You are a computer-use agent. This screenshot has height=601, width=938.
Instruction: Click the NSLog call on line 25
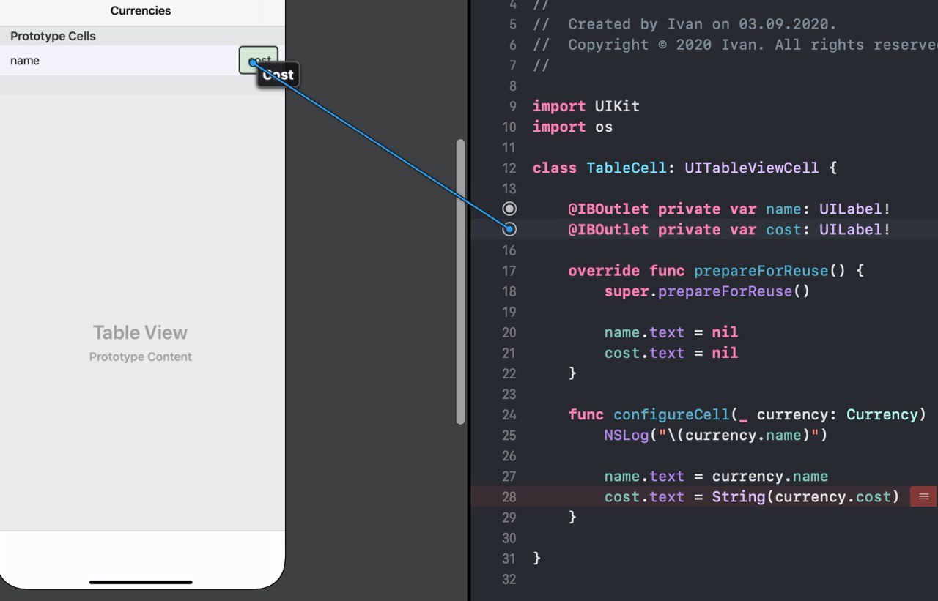pos(716,435)
